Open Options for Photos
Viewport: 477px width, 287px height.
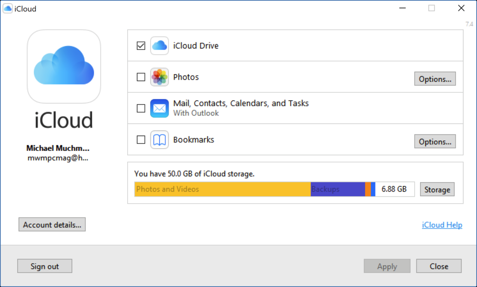pyautogui.click(x=435, y=79)
